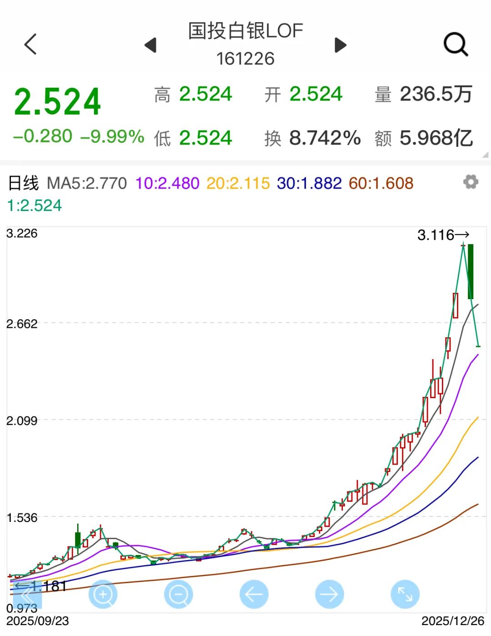Image resolution: width=491 pixels, height=636 pixels.
Task: Tap the tall green candlestick near 3.116
Action: [471, 271]
